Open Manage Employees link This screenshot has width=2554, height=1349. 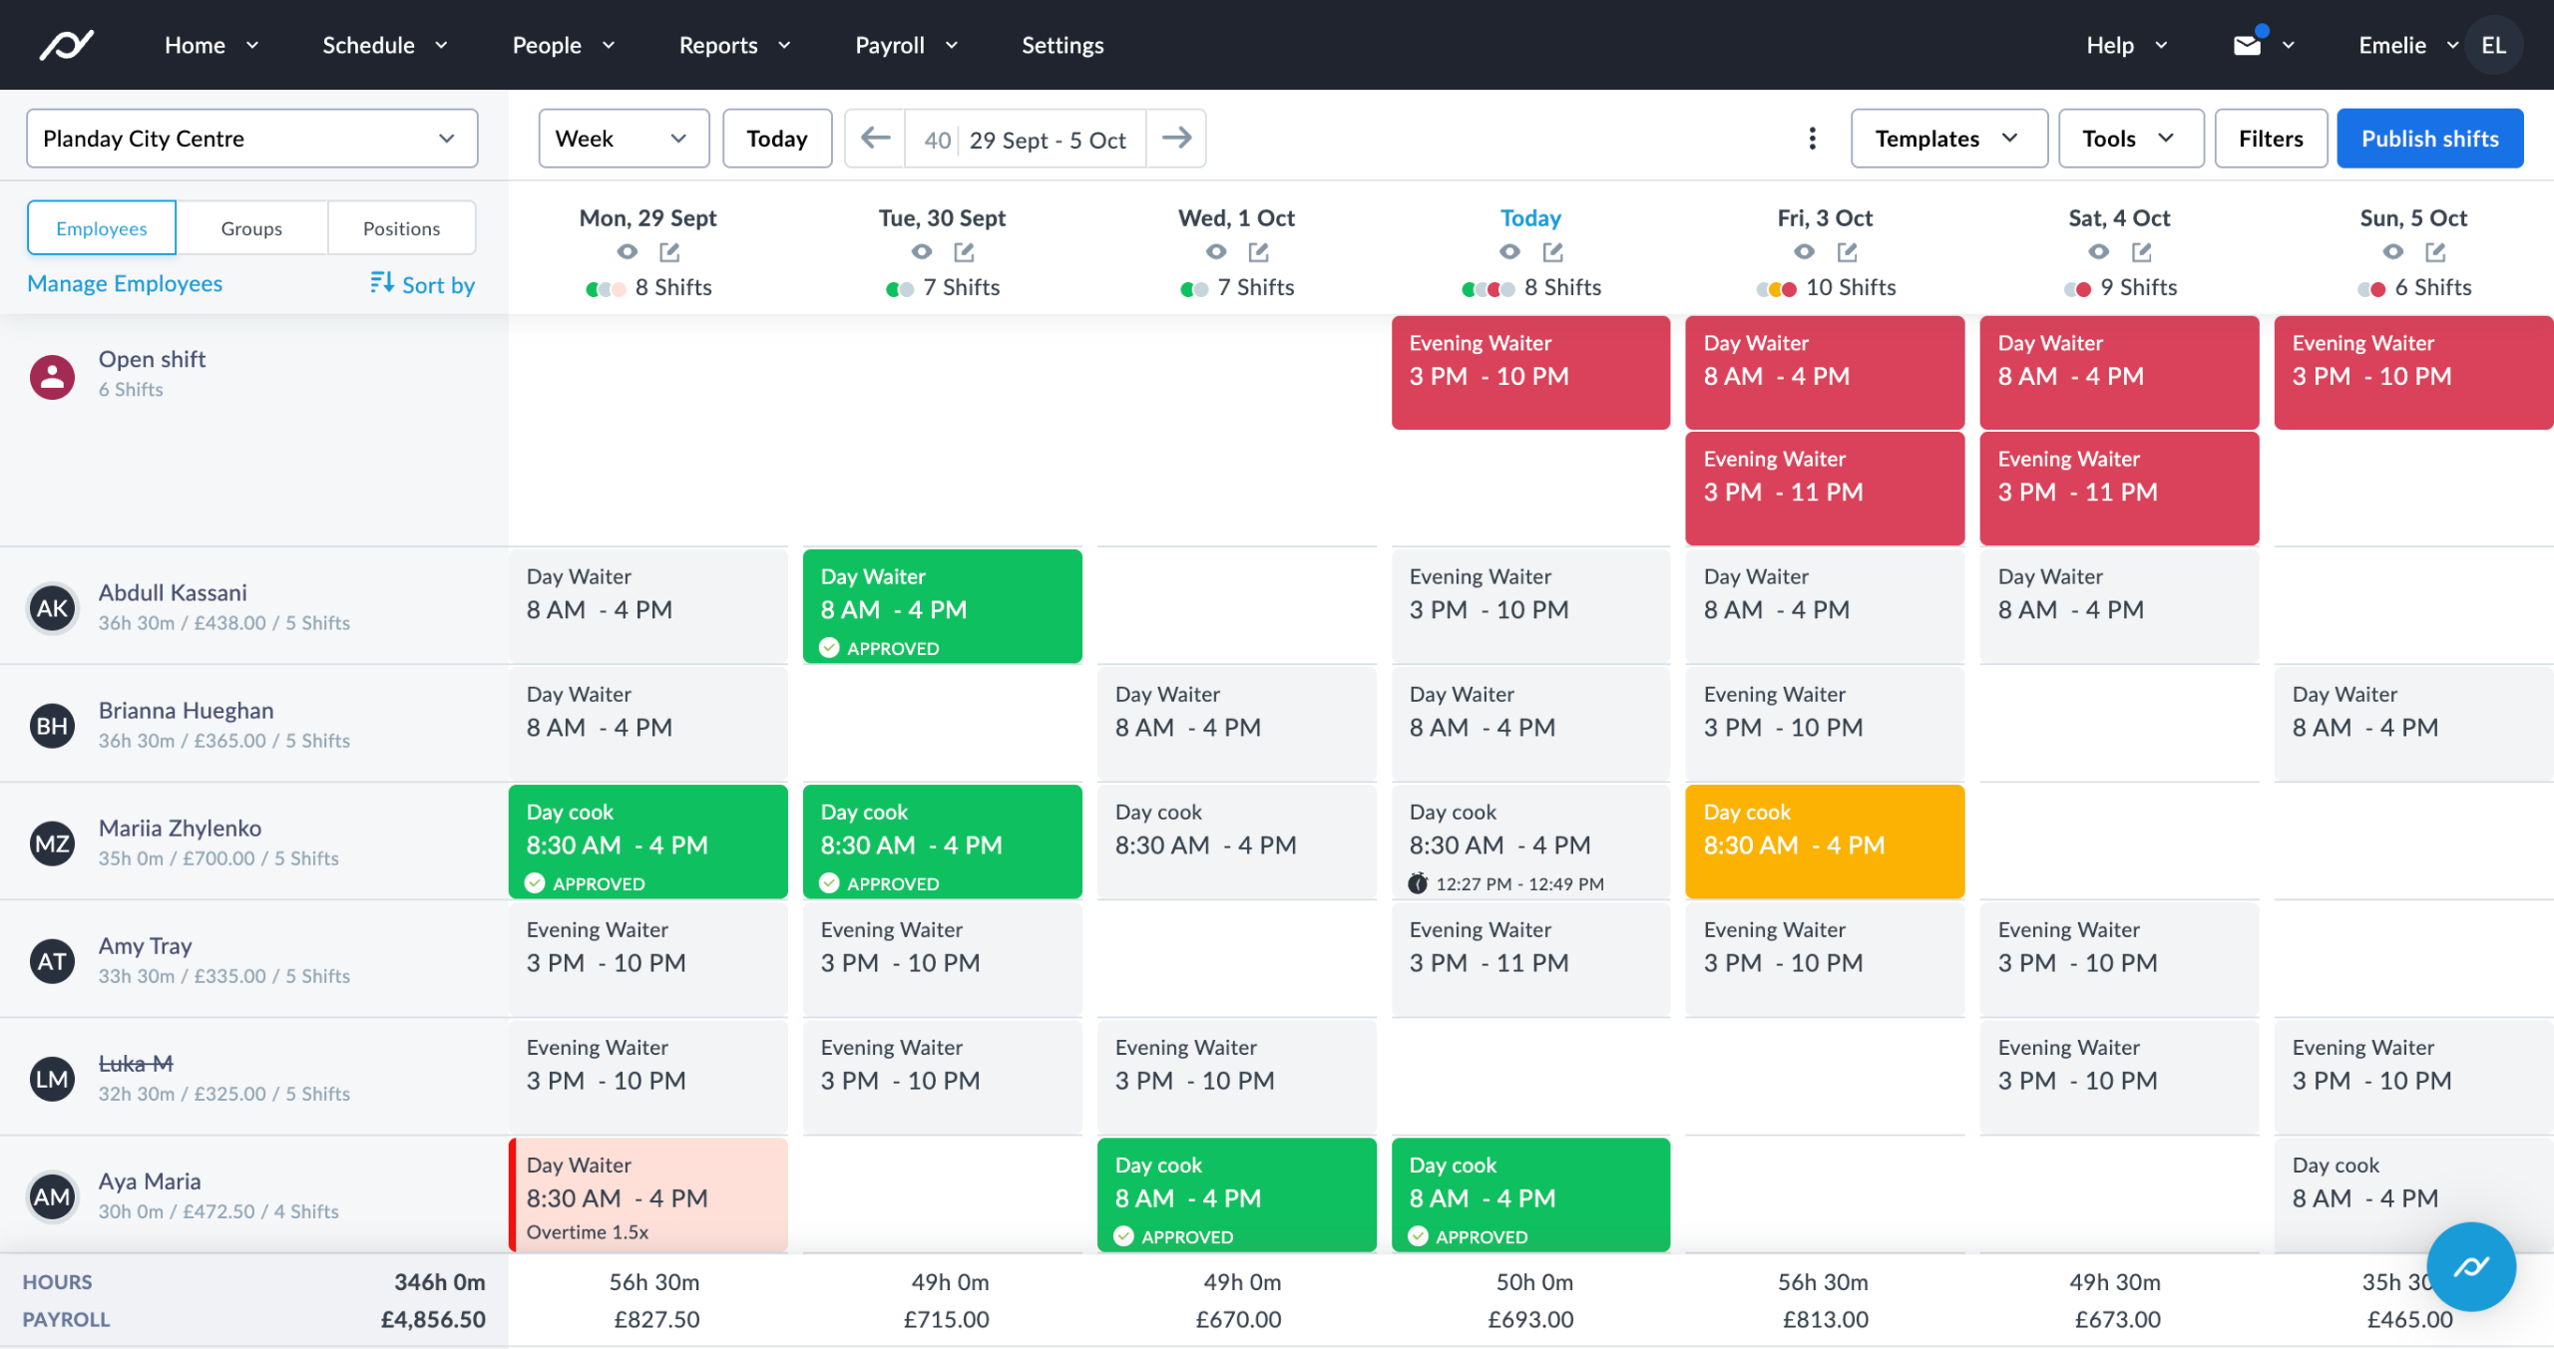click(125, 284)
